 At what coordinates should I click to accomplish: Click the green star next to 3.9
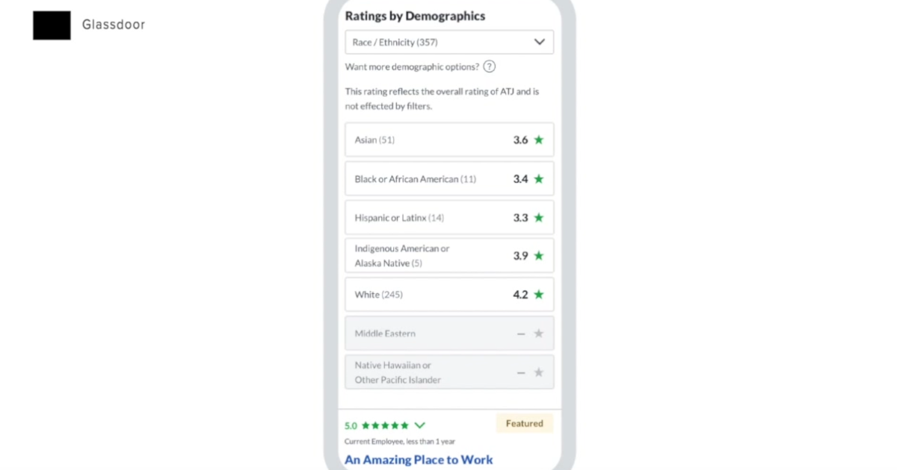click(538, 256)
